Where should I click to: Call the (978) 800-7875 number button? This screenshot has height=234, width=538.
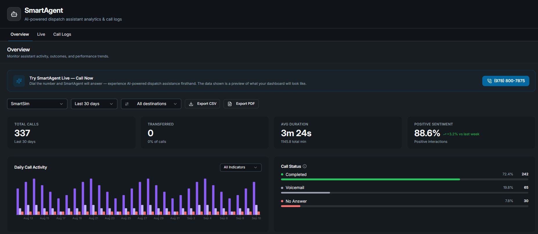pos(506,81)
